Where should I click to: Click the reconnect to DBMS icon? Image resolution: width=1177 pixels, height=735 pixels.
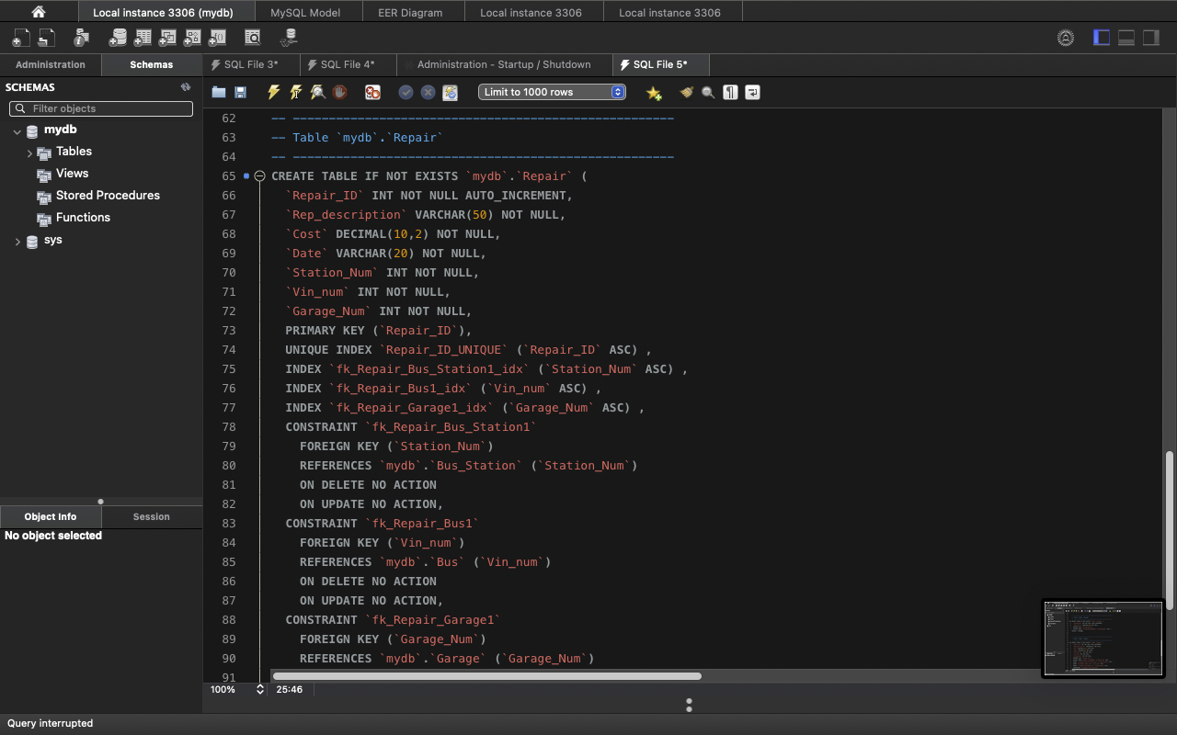coord(290,38)
